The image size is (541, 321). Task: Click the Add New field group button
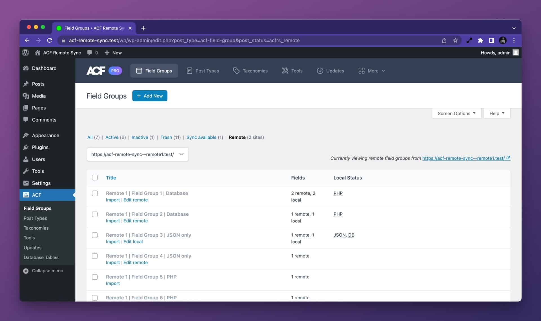pos(150,96)
